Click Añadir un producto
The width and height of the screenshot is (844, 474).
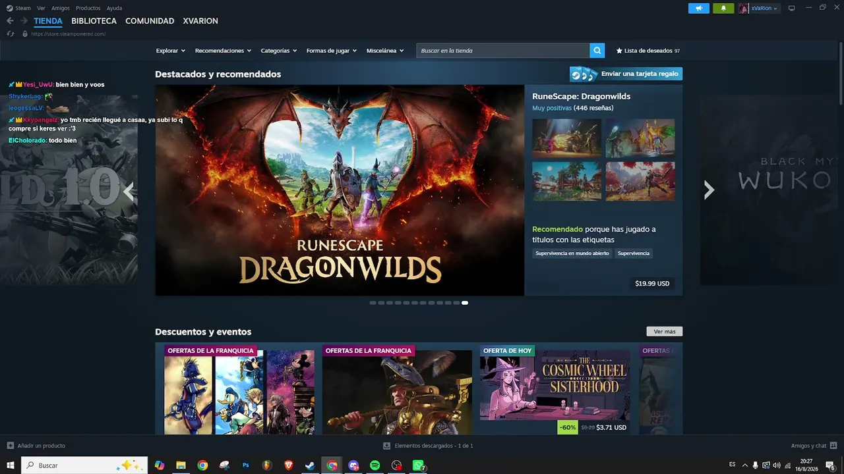pos(42,446)
